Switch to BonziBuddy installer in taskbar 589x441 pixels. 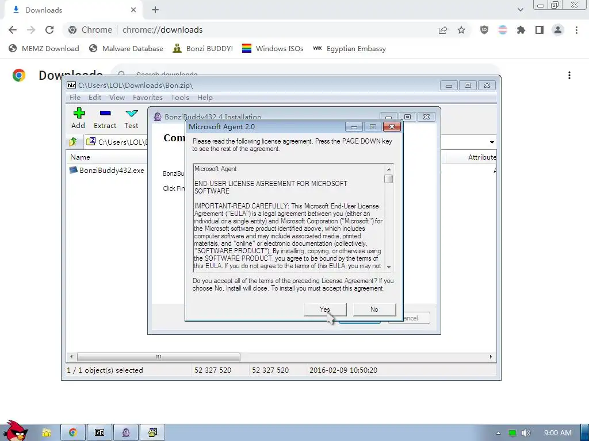(x=126, y=432)
